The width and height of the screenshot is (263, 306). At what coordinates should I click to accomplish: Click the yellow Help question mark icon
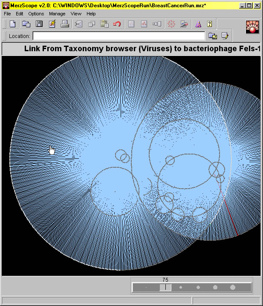209,24
